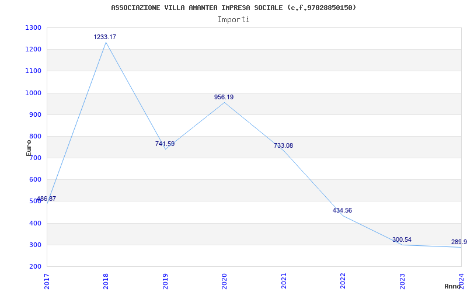Screen dimensions: 467x292
Task: Click the 2017 x-axis label
Action: point(47,281)
